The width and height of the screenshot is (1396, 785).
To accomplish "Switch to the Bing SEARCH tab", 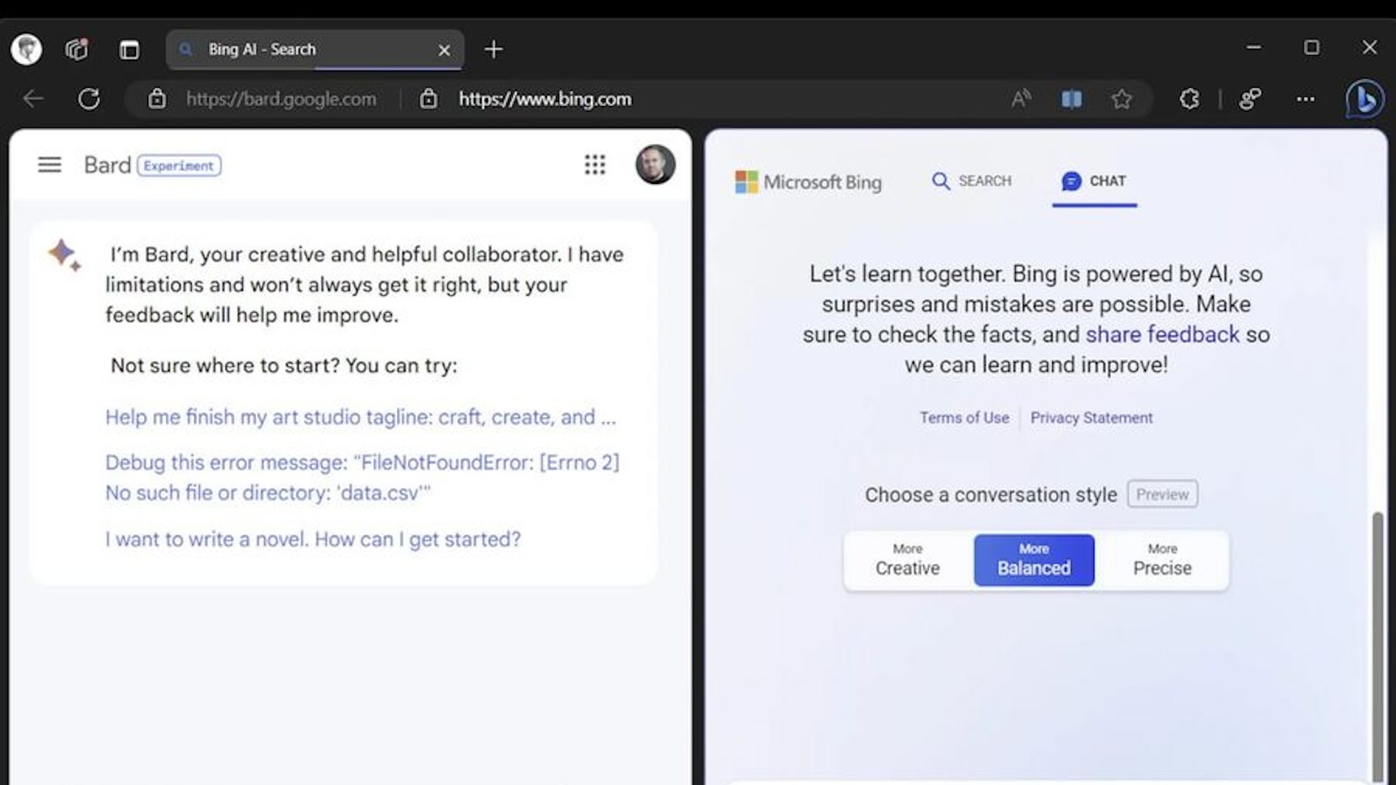I will pyautogui.click(x=971, y=181).
